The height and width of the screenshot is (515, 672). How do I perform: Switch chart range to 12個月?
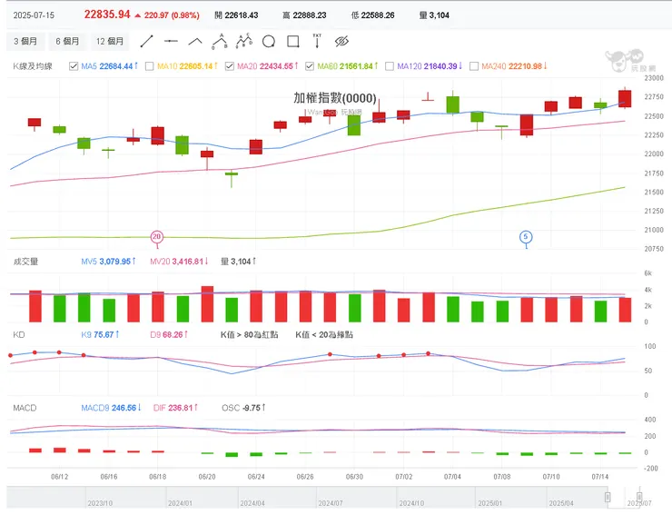110,42
